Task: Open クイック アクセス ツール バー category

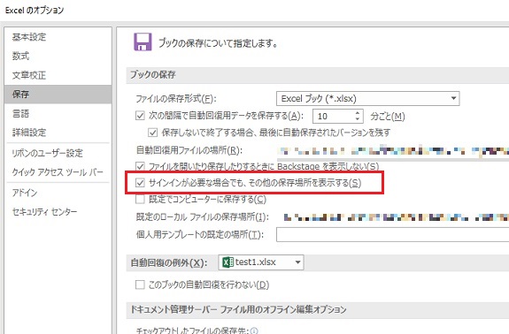Action: 58,172
